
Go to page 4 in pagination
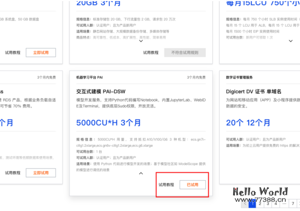pos(275,204)
